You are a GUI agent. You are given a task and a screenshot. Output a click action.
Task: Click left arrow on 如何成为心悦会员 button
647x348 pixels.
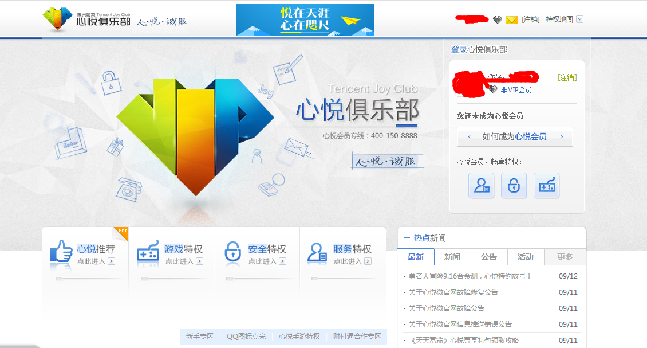click(469, 136)
